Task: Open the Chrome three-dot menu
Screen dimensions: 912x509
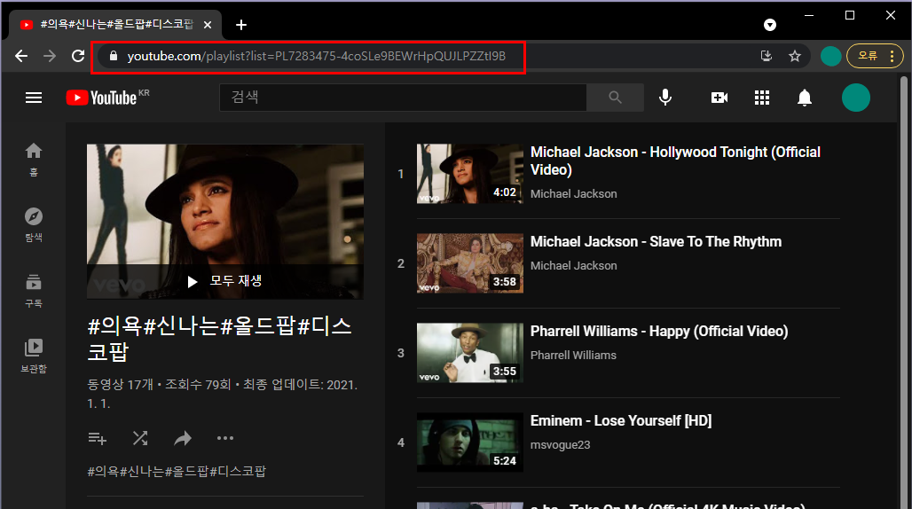Action: pos(892,56)
